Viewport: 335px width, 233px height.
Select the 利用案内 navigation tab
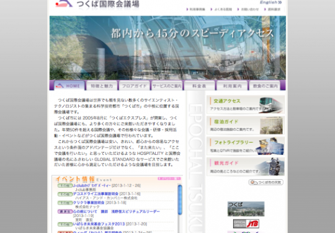[x=232, y=86]
